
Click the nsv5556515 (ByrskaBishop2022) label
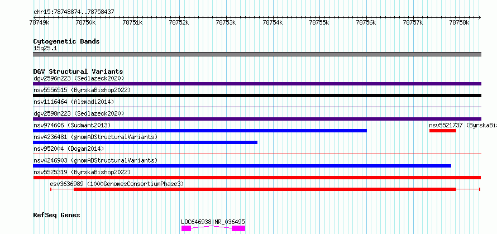coord(82,90)
